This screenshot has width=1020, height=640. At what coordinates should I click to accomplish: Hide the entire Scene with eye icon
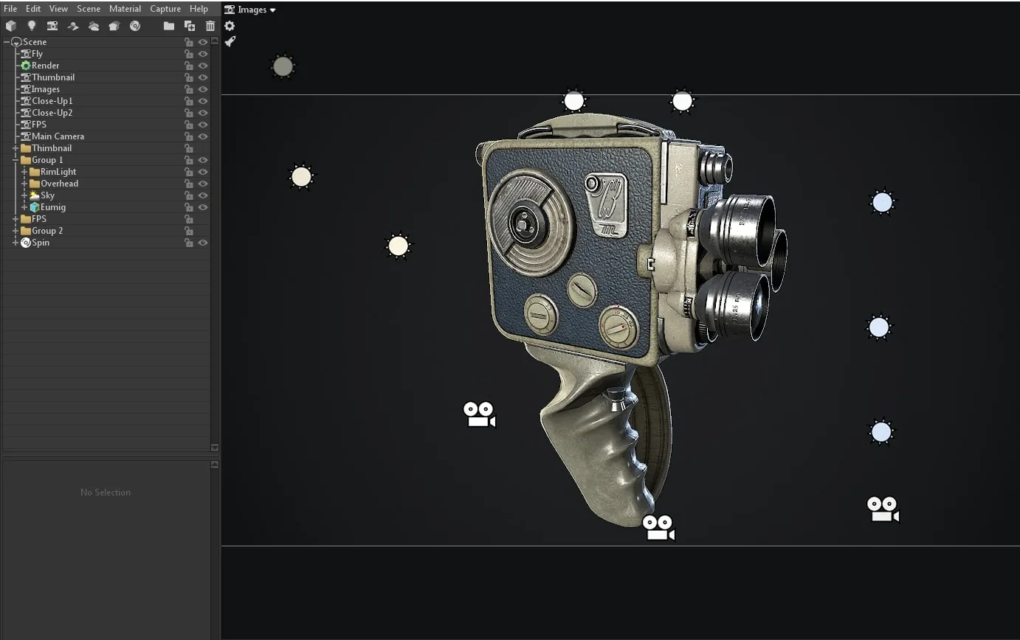point(203,42)
